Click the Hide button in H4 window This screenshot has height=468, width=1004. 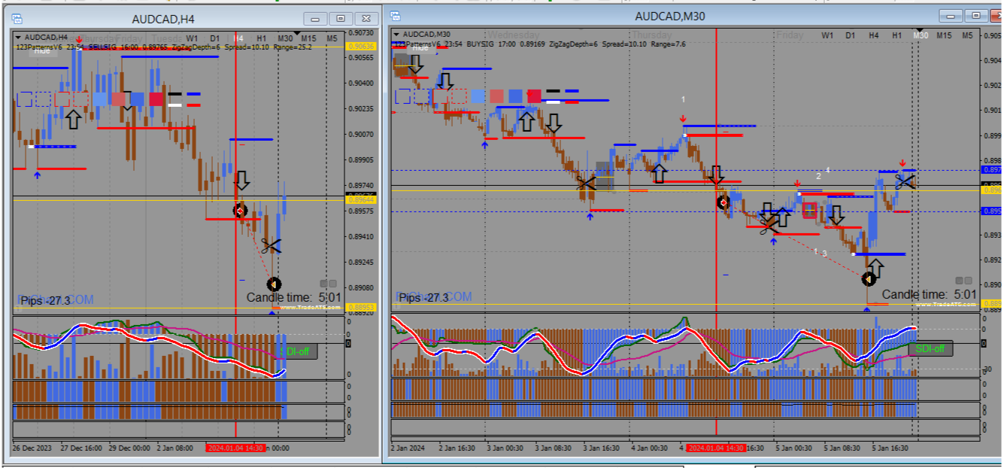(x=42, y=50)
